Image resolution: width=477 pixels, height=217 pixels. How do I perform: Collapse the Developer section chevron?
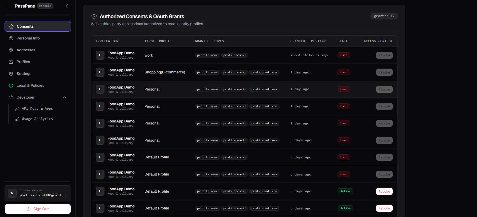pos(64,97)
